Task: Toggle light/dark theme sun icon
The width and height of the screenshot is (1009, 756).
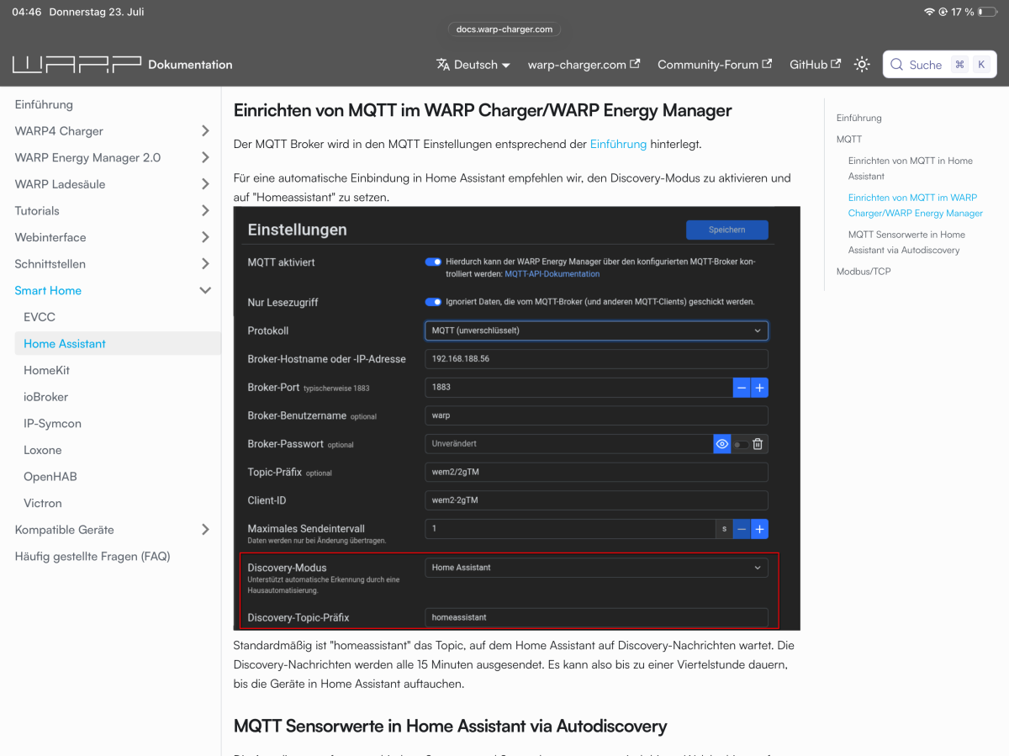Action: point(862,64)
